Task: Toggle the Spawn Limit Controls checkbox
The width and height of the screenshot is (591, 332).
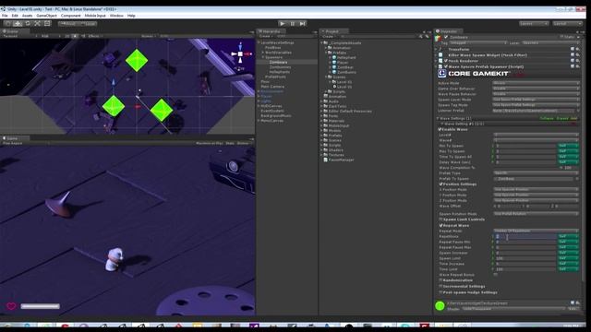Action: click(x=440, y=219)
